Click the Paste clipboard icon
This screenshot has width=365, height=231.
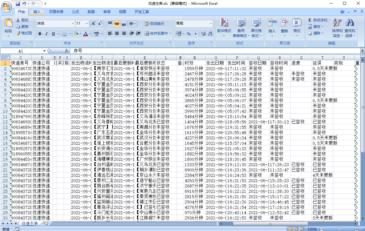8,23
